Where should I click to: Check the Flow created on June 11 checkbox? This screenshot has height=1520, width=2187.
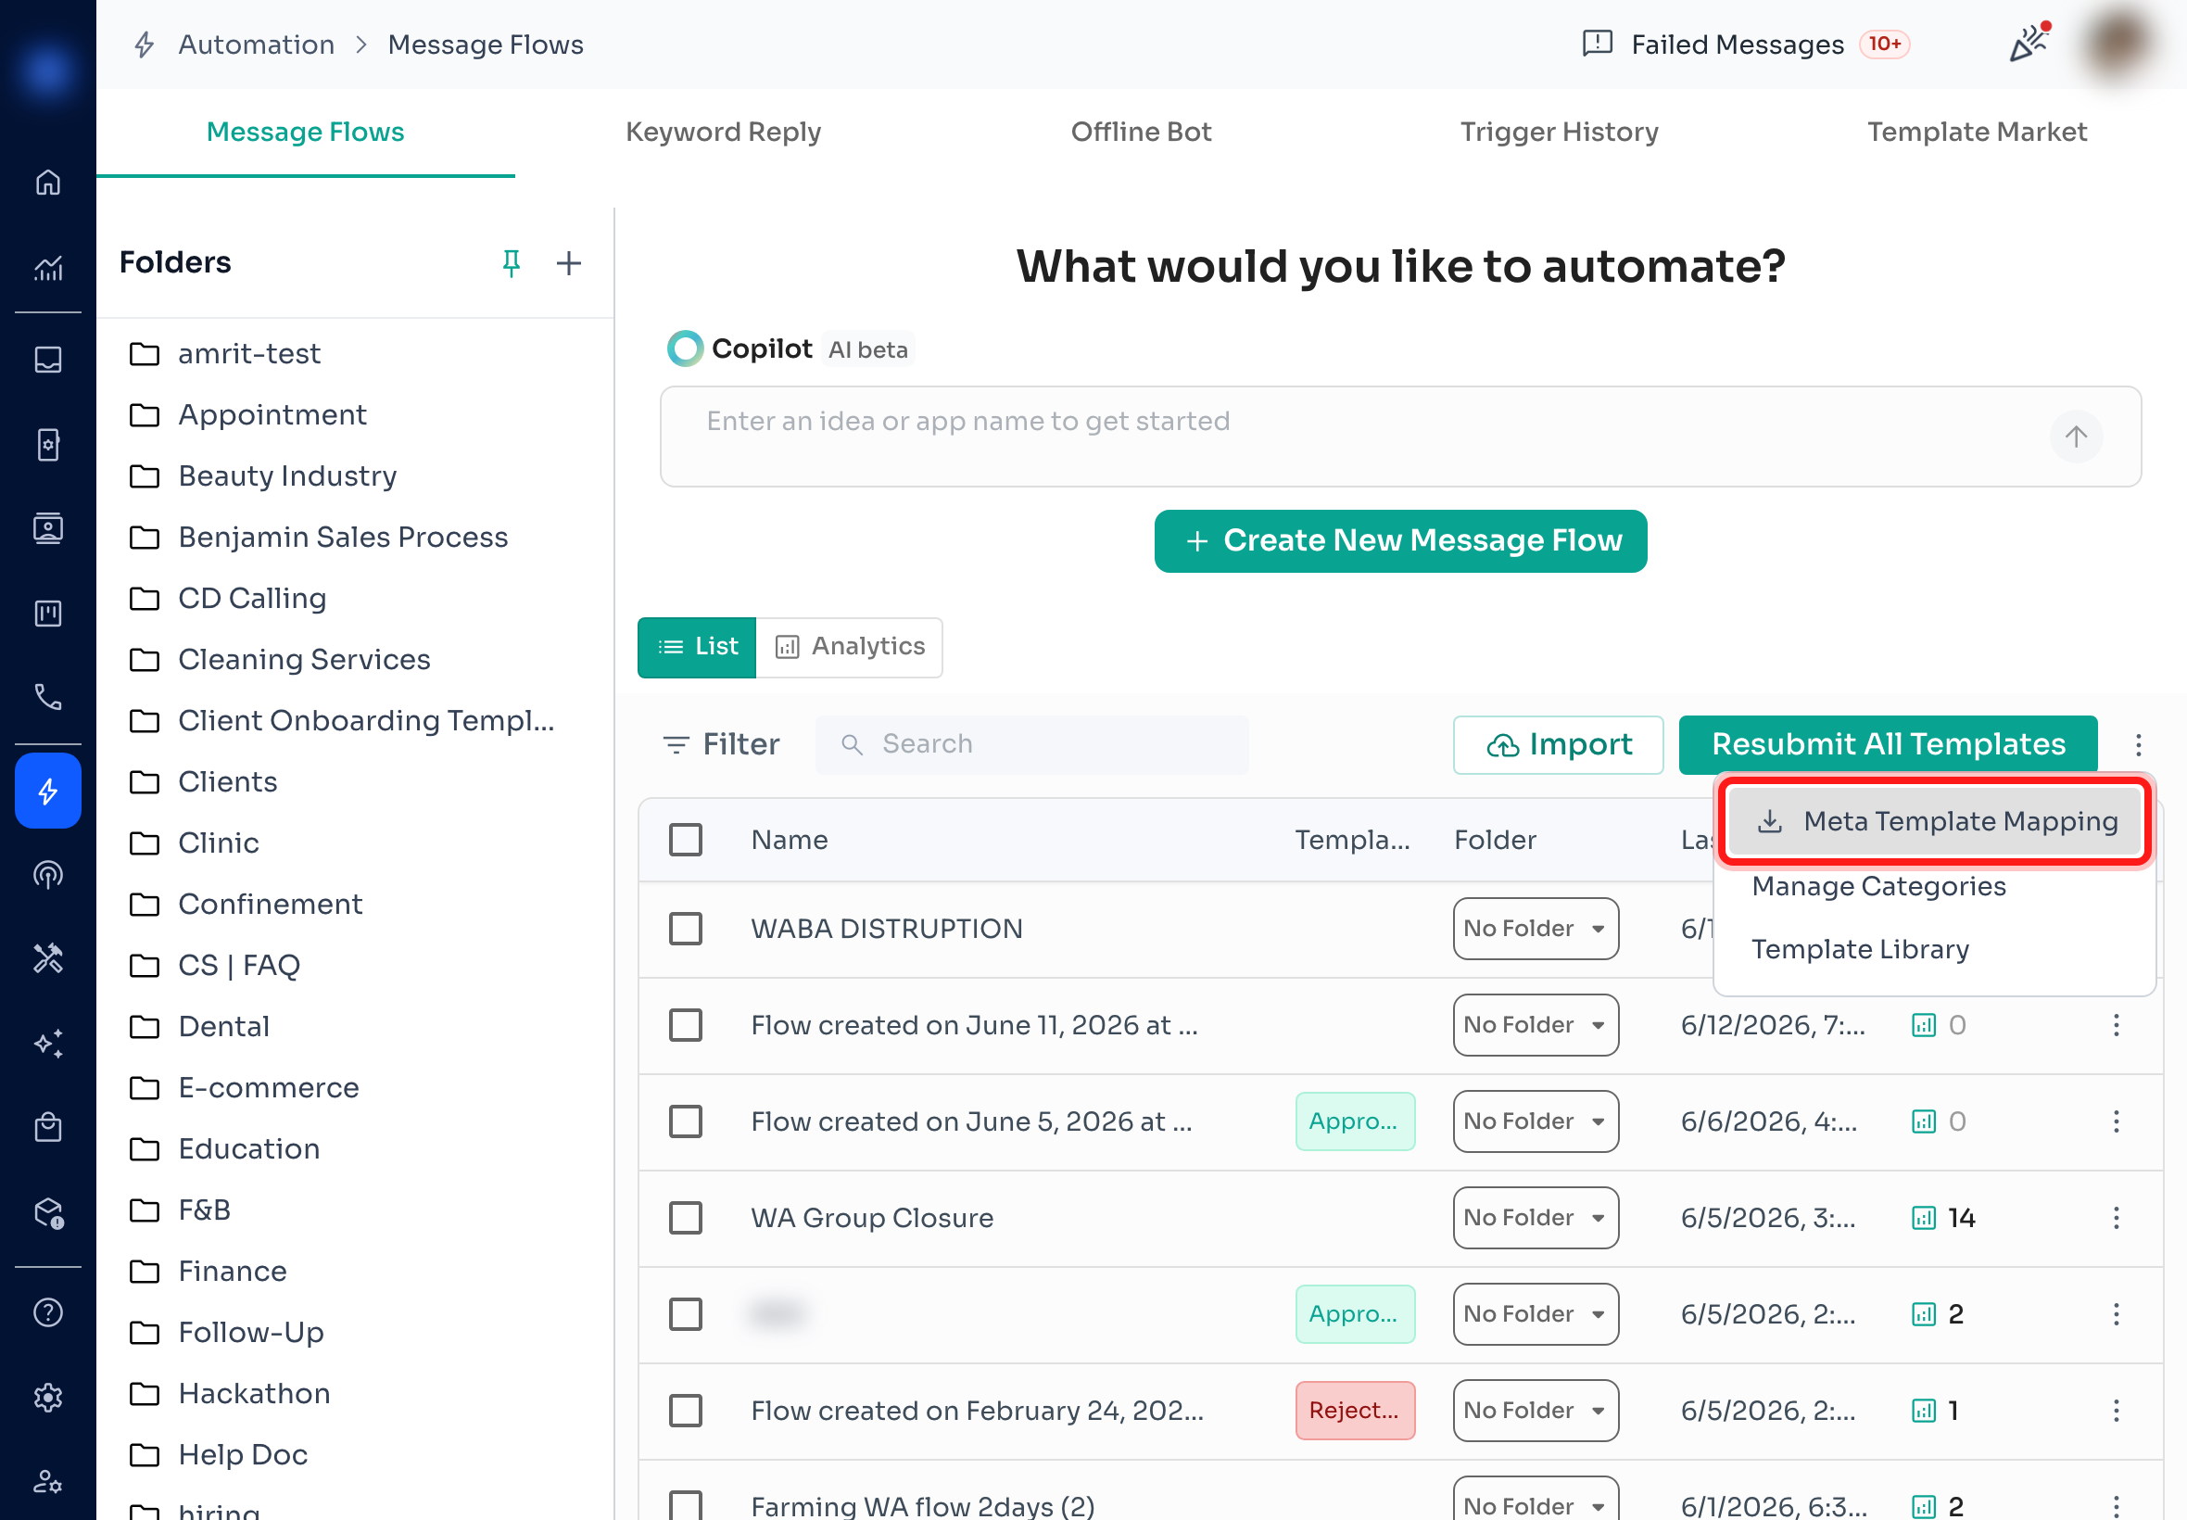[x=686, y=1026]
